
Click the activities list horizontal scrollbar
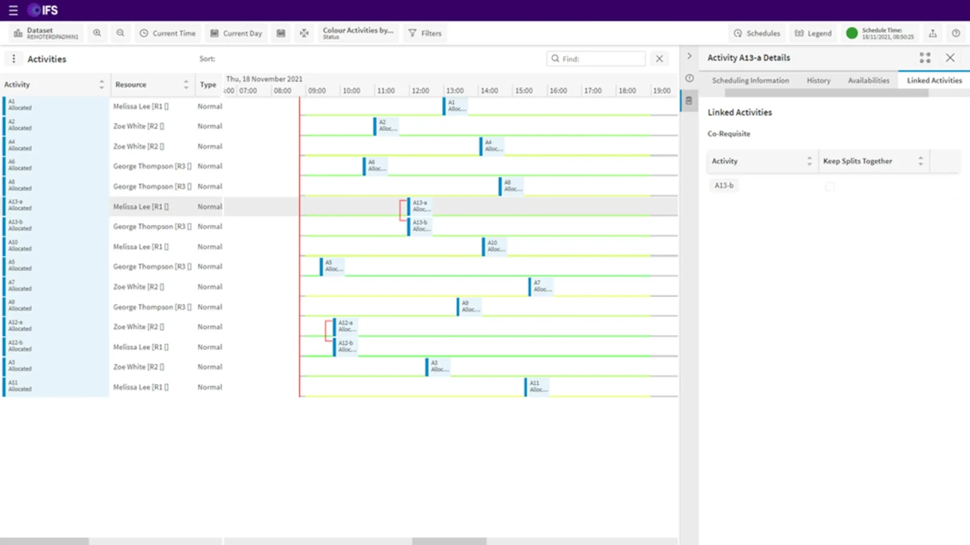pyautogui.click(x=45, y=541)
